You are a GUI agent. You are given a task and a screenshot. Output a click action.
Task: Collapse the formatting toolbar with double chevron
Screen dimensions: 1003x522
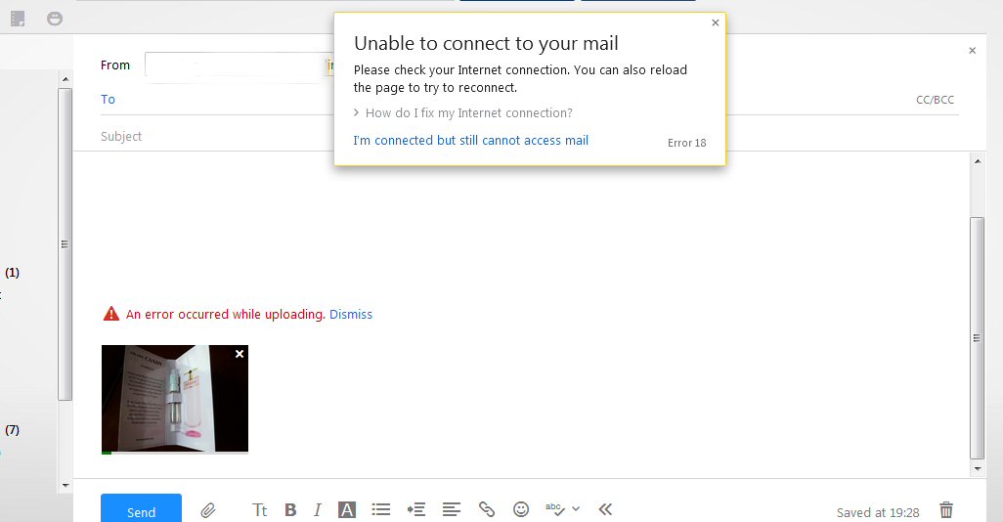pyautogui.click(x=605, y=510)
